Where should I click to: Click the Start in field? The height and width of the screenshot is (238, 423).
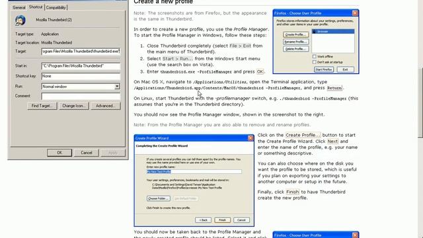81,66
